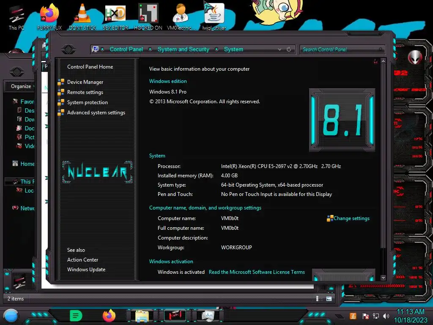Focus the Search Control Panel box

342,50
